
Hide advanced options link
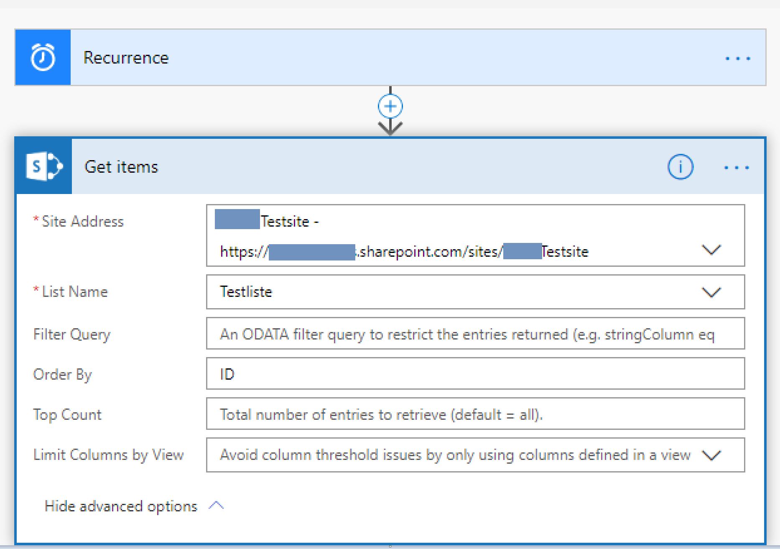(121, 506)
